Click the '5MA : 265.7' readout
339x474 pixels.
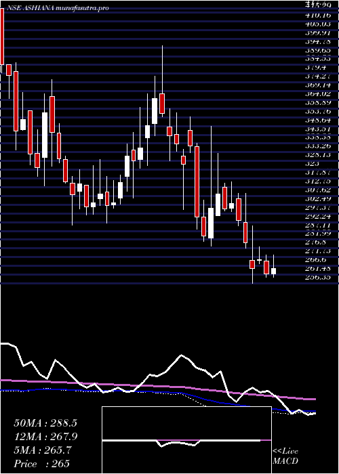43,450
